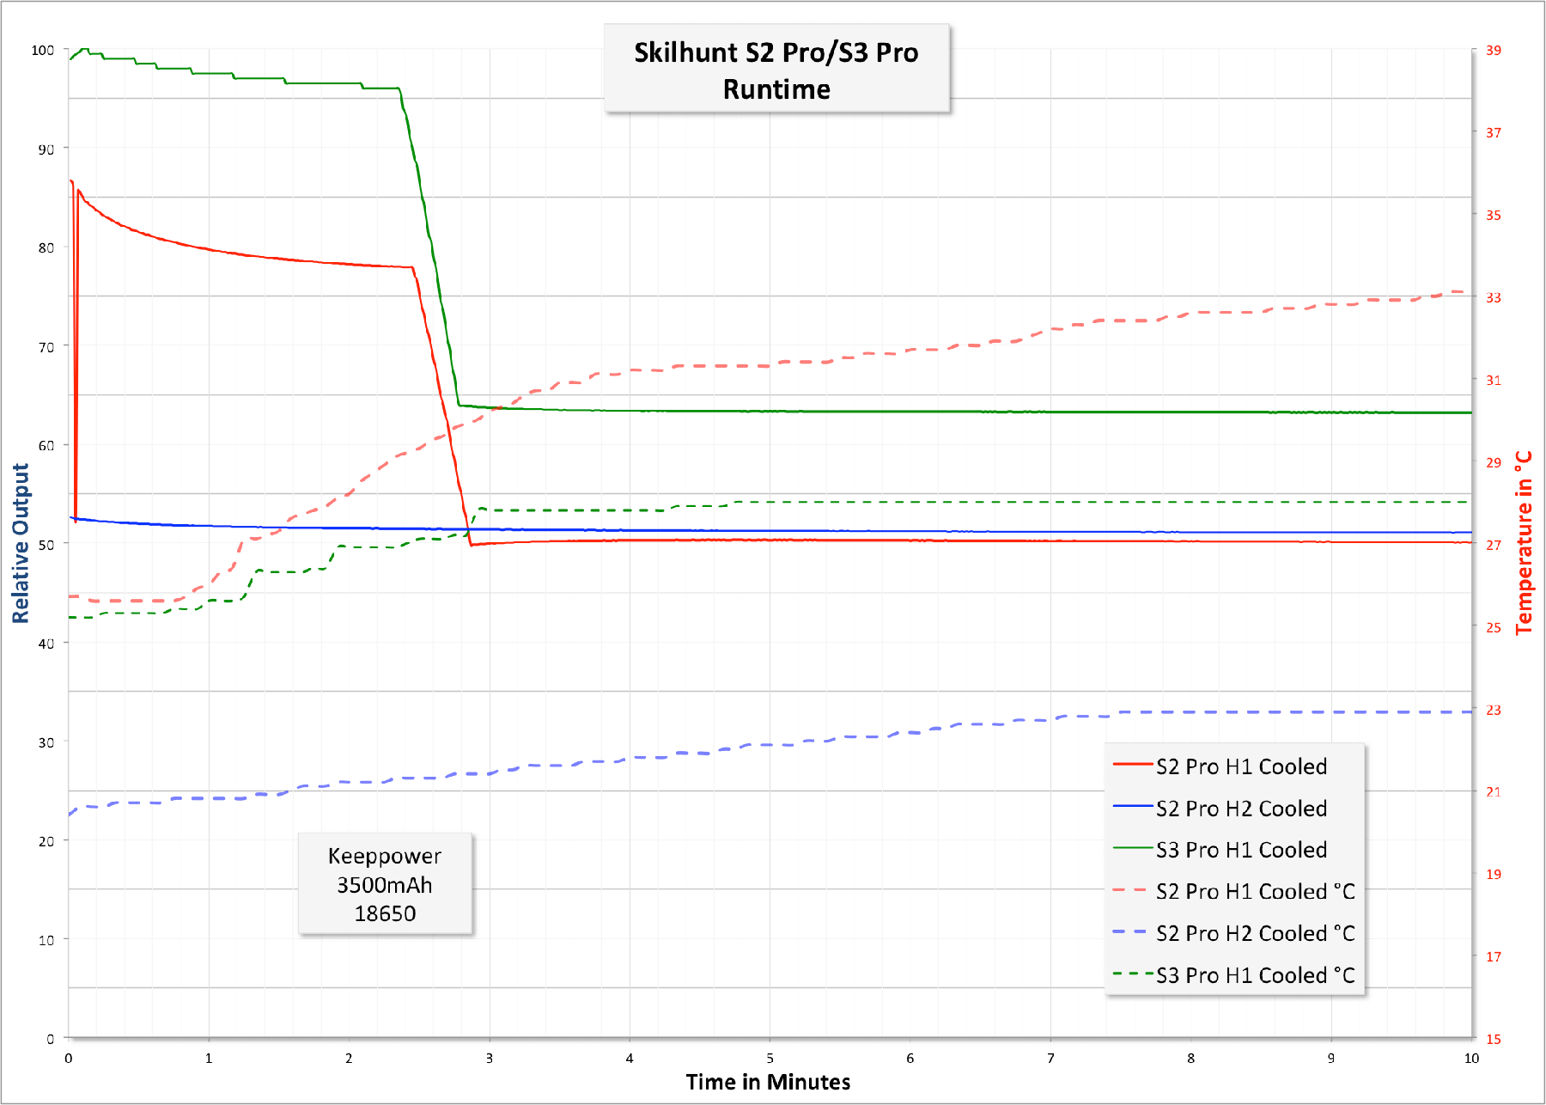Screen dimensions: 1546x1105
Task: Click the 5 tick label on the time axis
Action: [770, 1059]
